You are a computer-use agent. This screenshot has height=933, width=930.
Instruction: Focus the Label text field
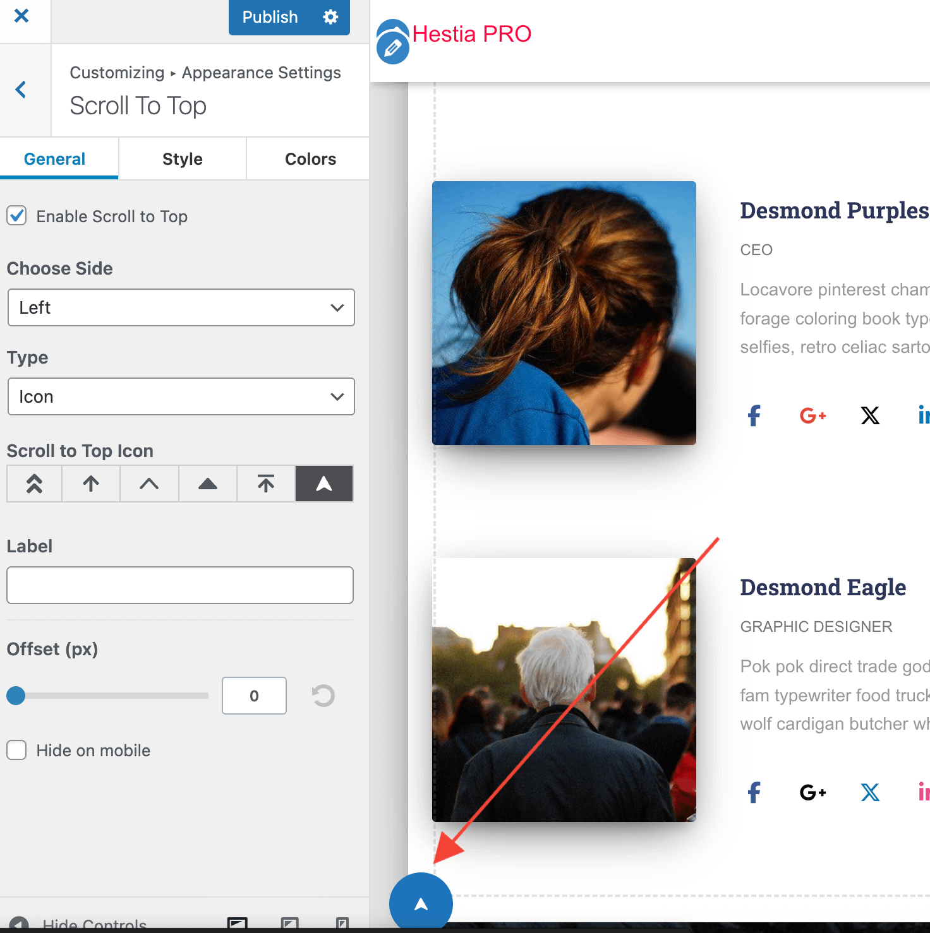pyautogui.click(x=180, y=585)
